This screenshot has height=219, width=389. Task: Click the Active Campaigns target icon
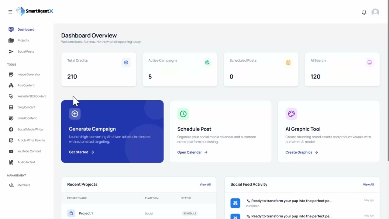point(207,62)
